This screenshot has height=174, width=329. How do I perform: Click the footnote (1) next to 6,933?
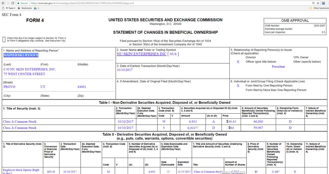[196, 127]
